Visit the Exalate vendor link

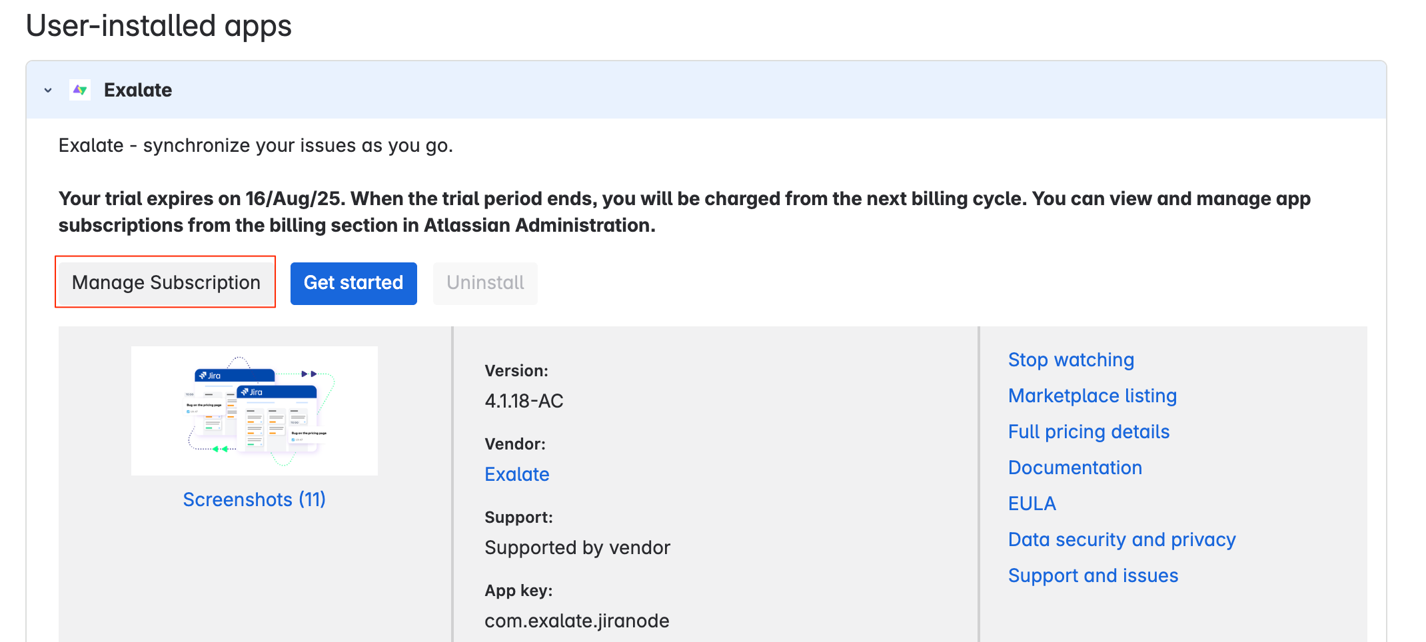point(517,474)
